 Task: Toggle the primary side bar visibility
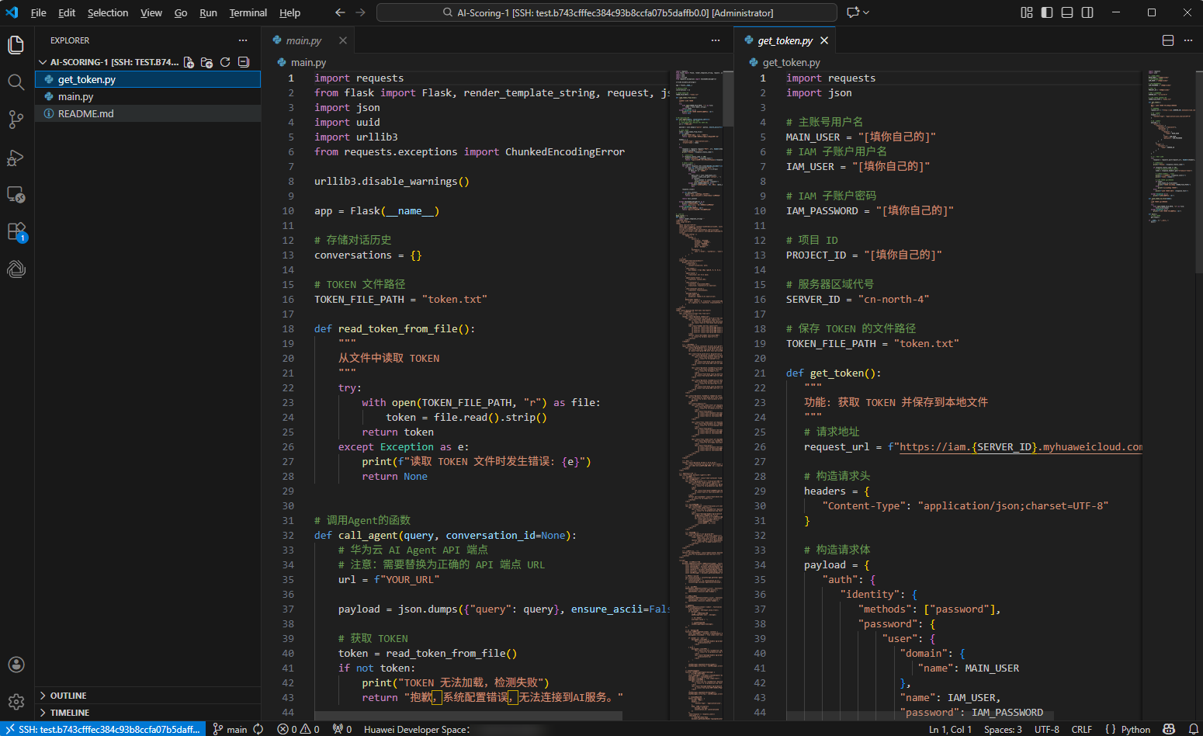[x=1047, y=12]
